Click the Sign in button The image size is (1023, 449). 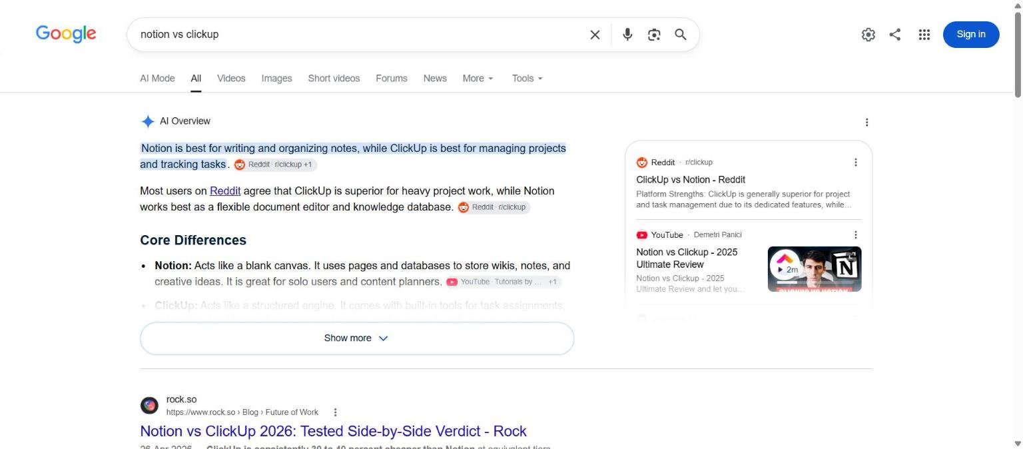coord(971,35)
